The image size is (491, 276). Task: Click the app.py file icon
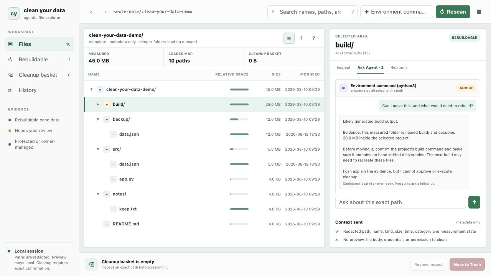tap(113, 179)
